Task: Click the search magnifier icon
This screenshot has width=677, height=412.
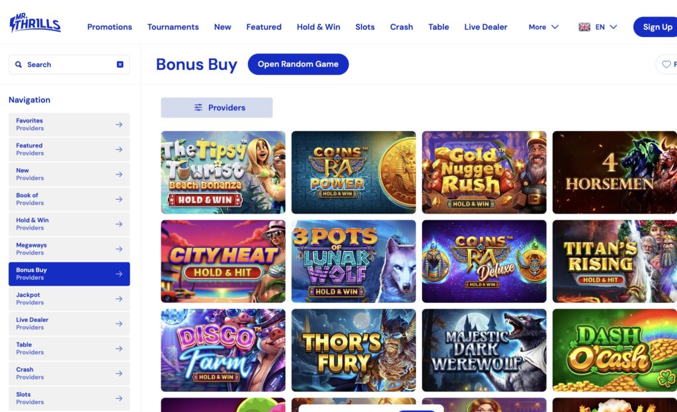Action: tap(19, 65)
